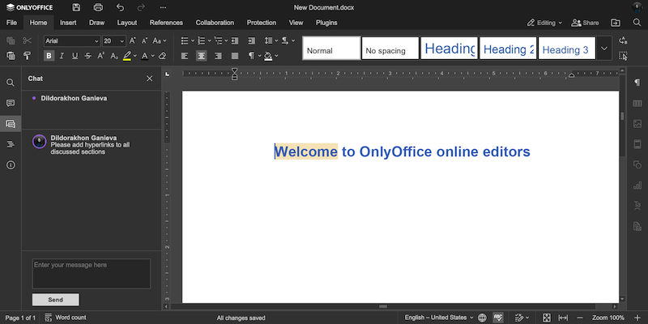Click the chat message input field
Screen dimensions: 648x324
[x=91, y=274]
